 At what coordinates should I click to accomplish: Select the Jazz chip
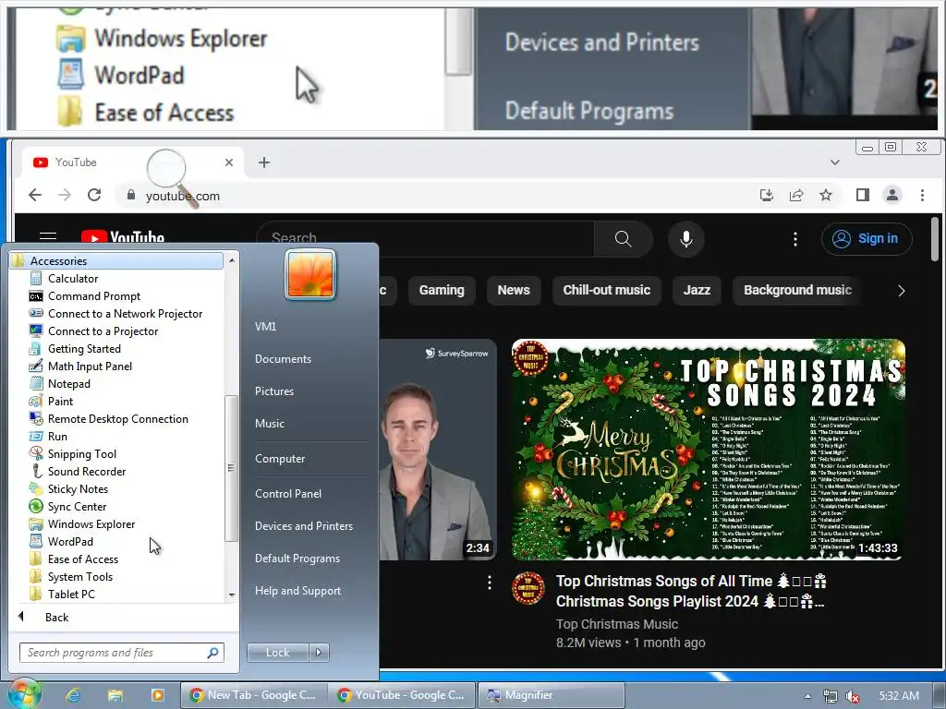pos(697,290)
